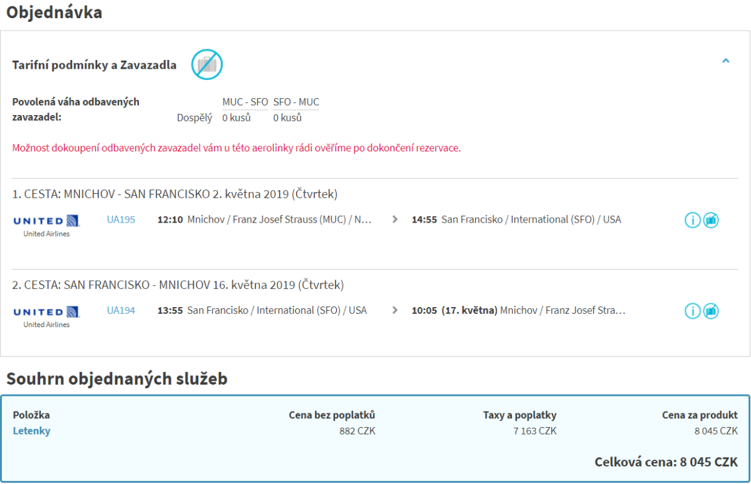Show info icon details for flight UA195

pyautogui.click(x=692, y=220)
